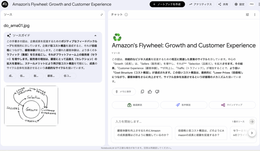Click the NotebookLM logo icon

point(5,4)
